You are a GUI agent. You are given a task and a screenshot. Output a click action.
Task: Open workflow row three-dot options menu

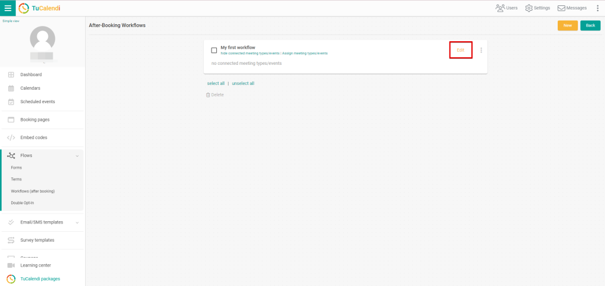481,50
